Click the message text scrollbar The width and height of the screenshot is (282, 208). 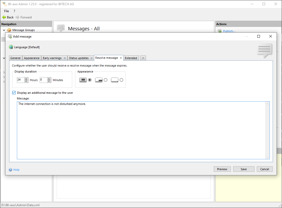[x=267, y=130]
